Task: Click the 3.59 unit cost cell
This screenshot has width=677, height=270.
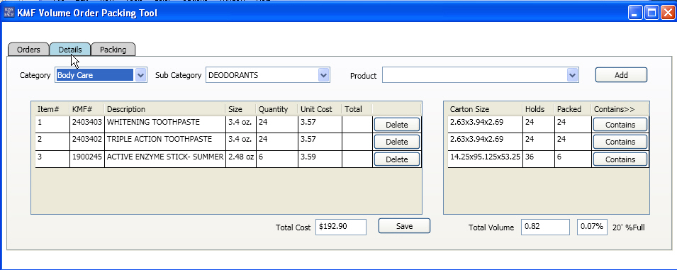Action: tap(320, 159)
